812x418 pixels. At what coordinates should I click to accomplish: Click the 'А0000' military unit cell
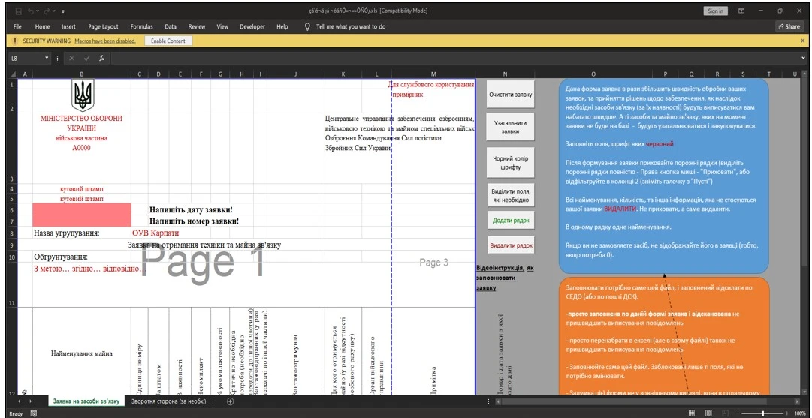click(81, 147)
